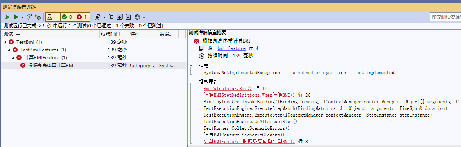Image resolution: width=461 pixels, height=147 pixels.
Task: Cancel the running tests
Action: [38, 17]
